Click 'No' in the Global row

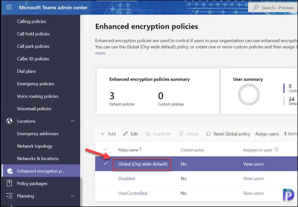pyautogui.click(x=184, y=164)
